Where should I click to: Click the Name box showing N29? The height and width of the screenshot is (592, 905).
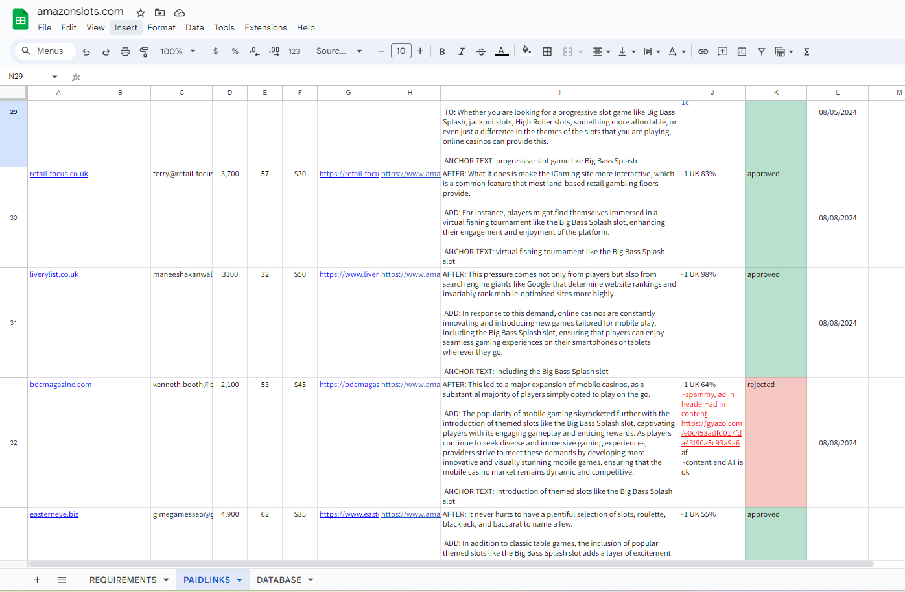(x=26, y=77)
